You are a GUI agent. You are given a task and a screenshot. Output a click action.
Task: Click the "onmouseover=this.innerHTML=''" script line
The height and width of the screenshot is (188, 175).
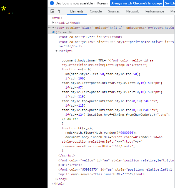click(x=98, y=146)
